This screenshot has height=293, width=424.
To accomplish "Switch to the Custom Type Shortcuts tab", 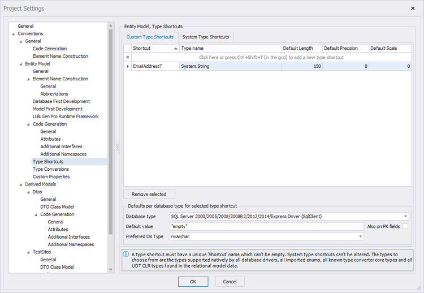I will pos(150,37).
